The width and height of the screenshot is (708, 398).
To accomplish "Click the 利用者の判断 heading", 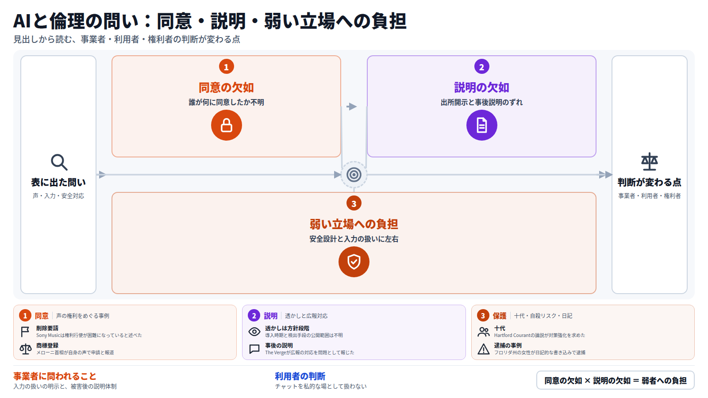I will coord(300,376).
